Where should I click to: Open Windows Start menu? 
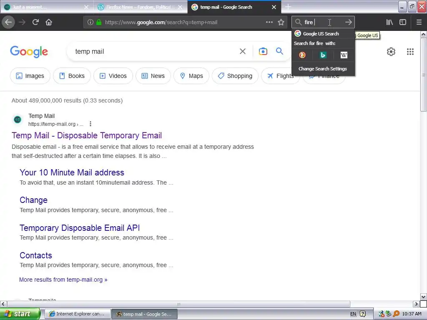[x=20, y=314]
